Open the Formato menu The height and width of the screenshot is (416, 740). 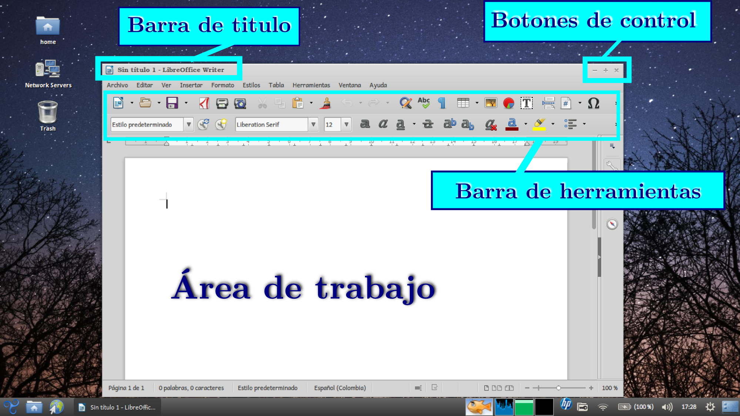coord(222,85)
